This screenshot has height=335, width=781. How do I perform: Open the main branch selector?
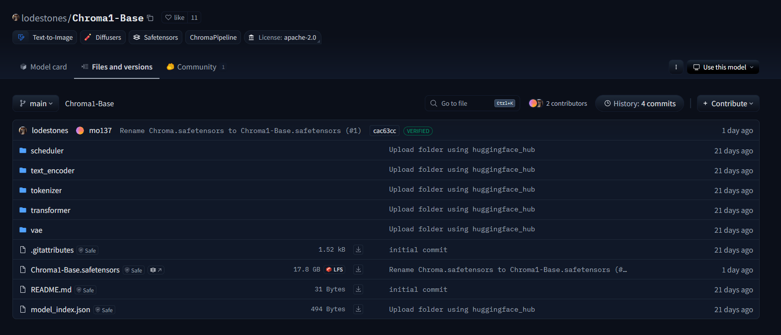[x=36, y=103]
